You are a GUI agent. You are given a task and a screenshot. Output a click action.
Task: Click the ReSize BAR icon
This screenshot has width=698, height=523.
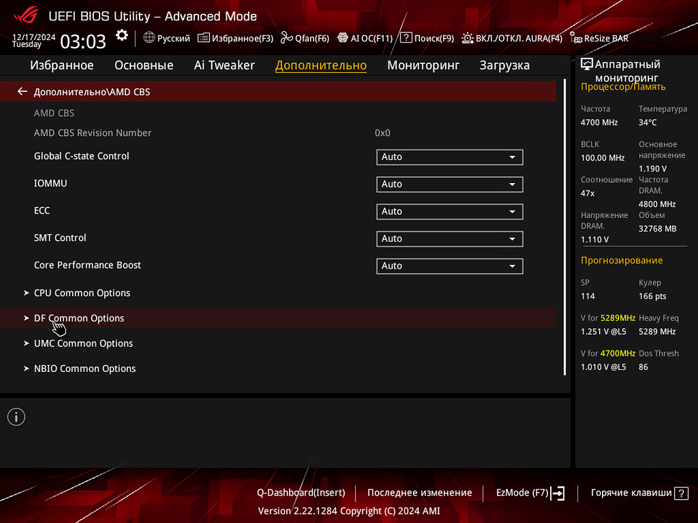576,38
